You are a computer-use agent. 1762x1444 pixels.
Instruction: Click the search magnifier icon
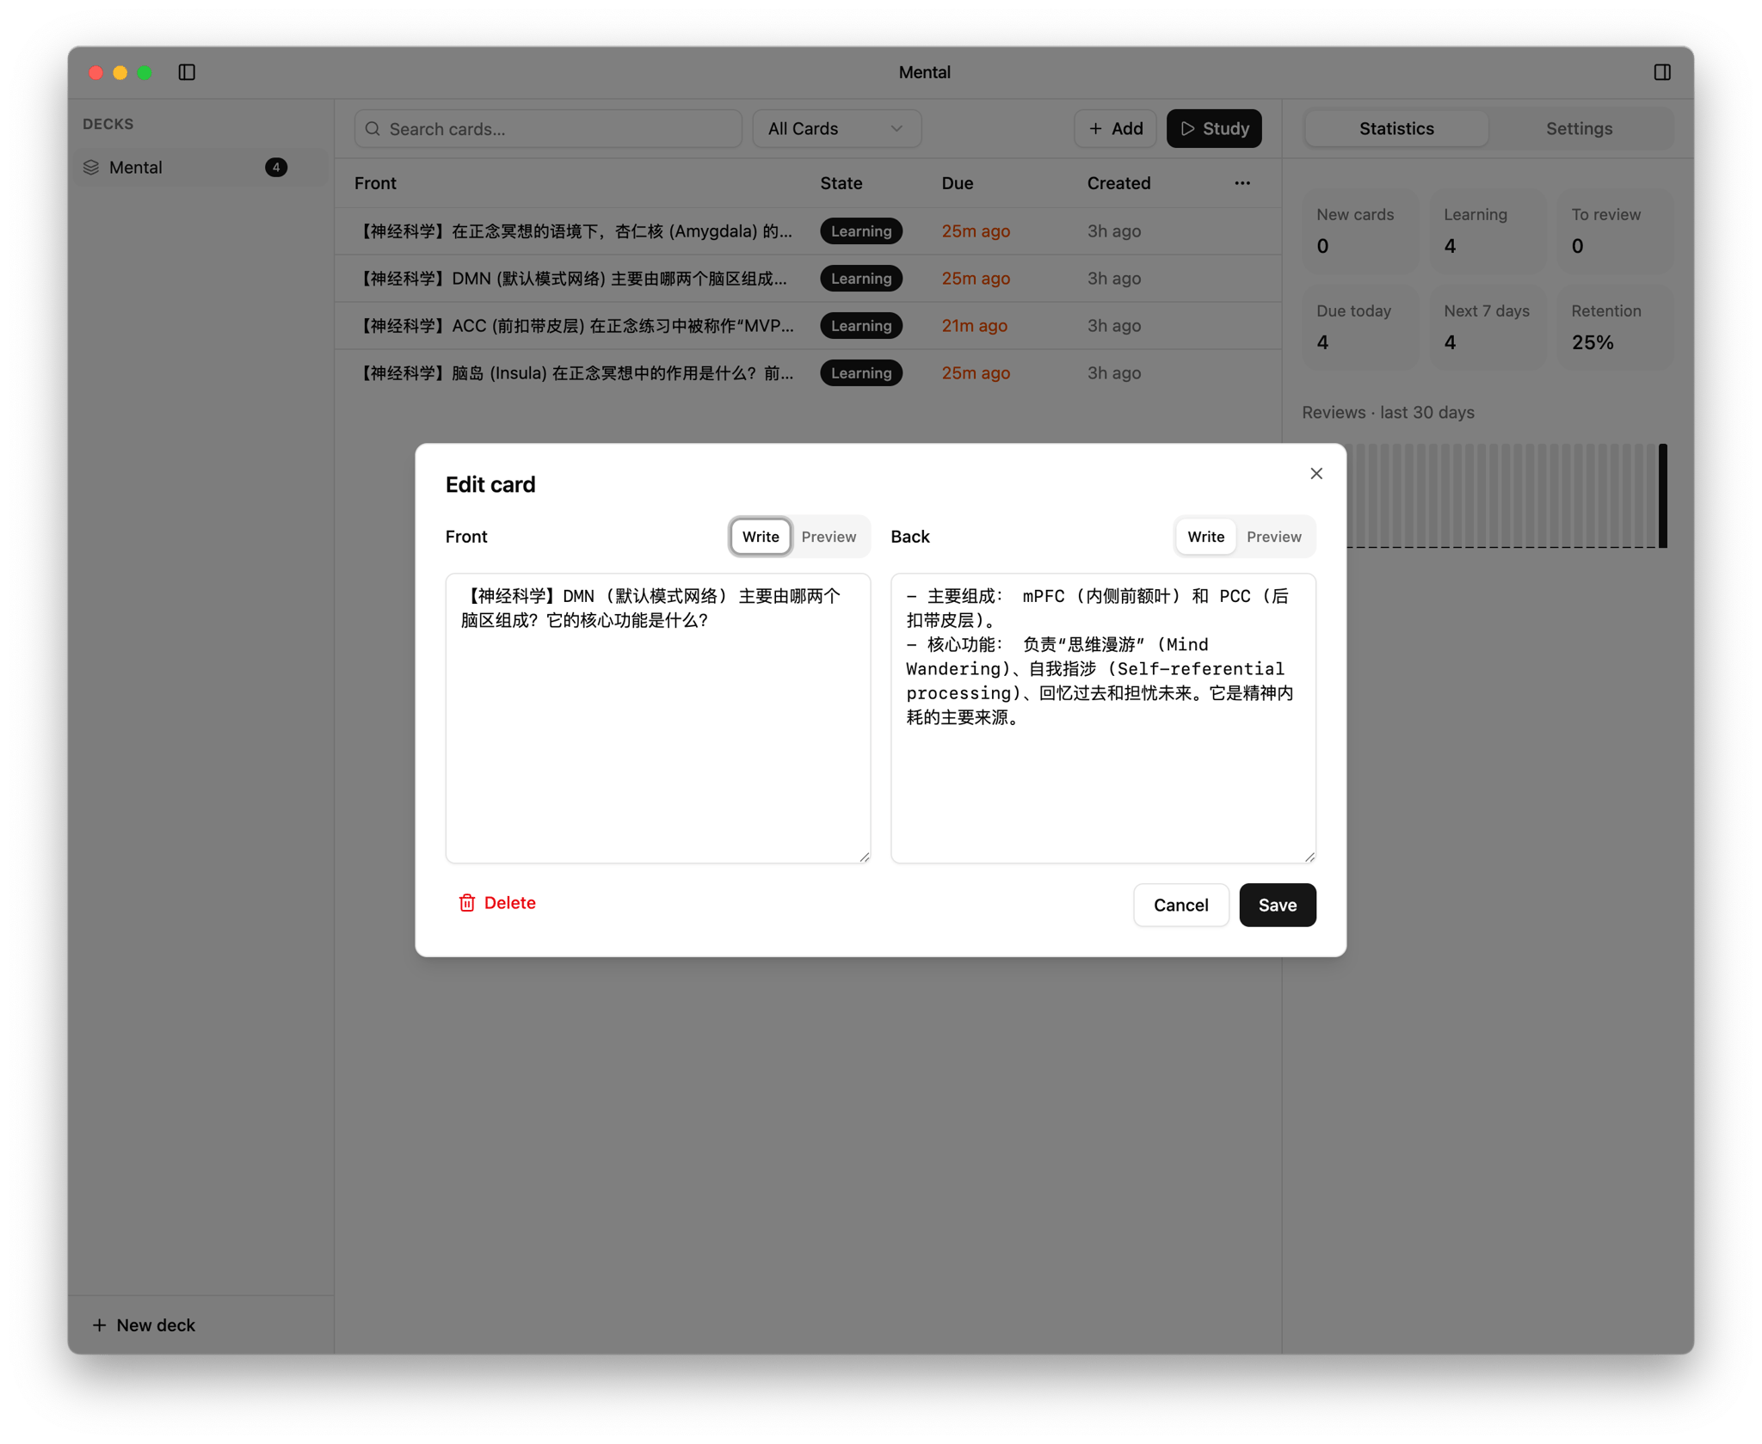click(373, 129)
